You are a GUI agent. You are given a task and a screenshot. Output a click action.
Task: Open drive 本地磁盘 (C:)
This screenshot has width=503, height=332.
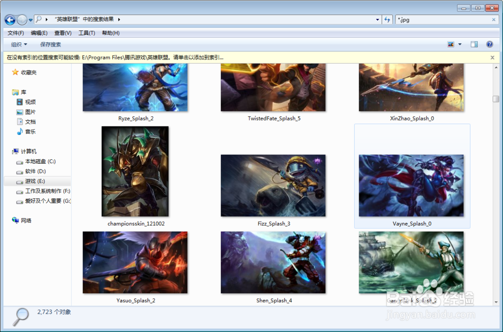[36, 161]
